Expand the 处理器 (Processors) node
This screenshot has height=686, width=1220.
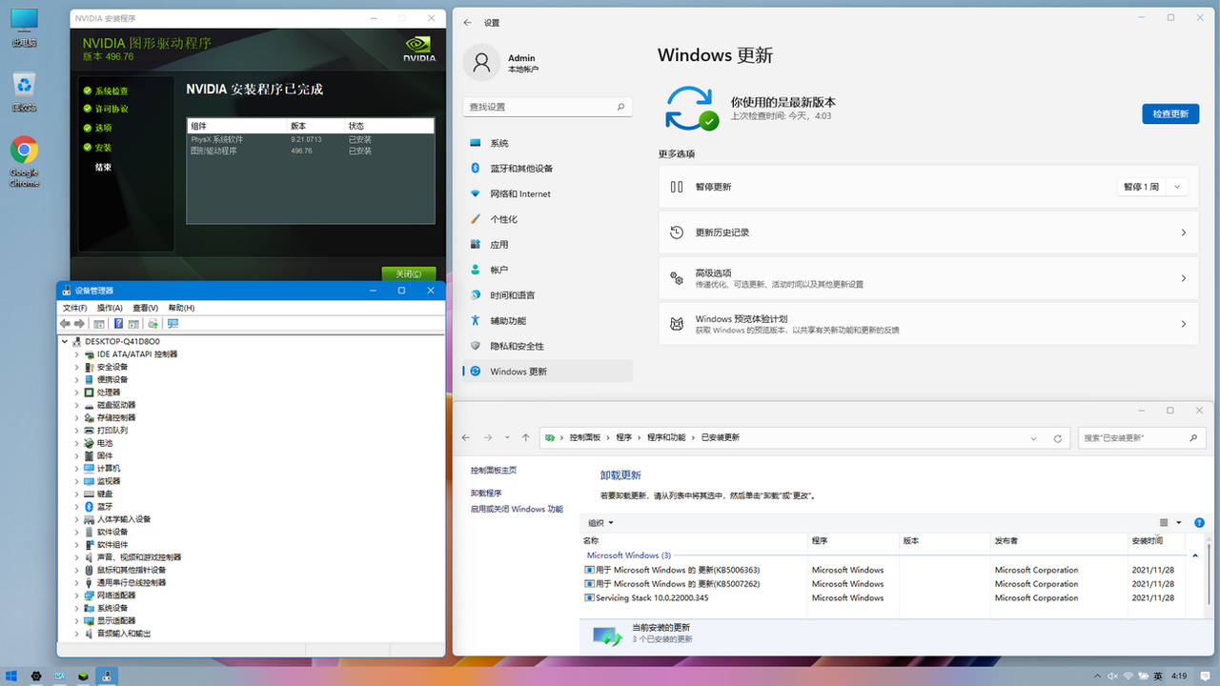pyautogui.click(x=76, y=393)
